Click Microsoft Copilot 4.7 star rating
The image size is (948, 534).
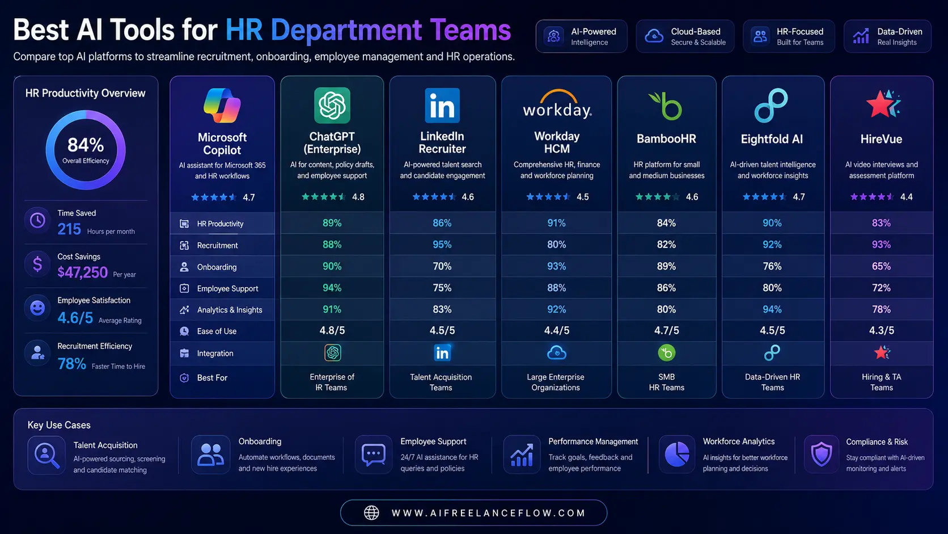pos(223,197)
